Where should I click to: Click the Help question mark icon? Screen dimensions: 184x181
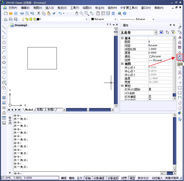click(125, 13)
